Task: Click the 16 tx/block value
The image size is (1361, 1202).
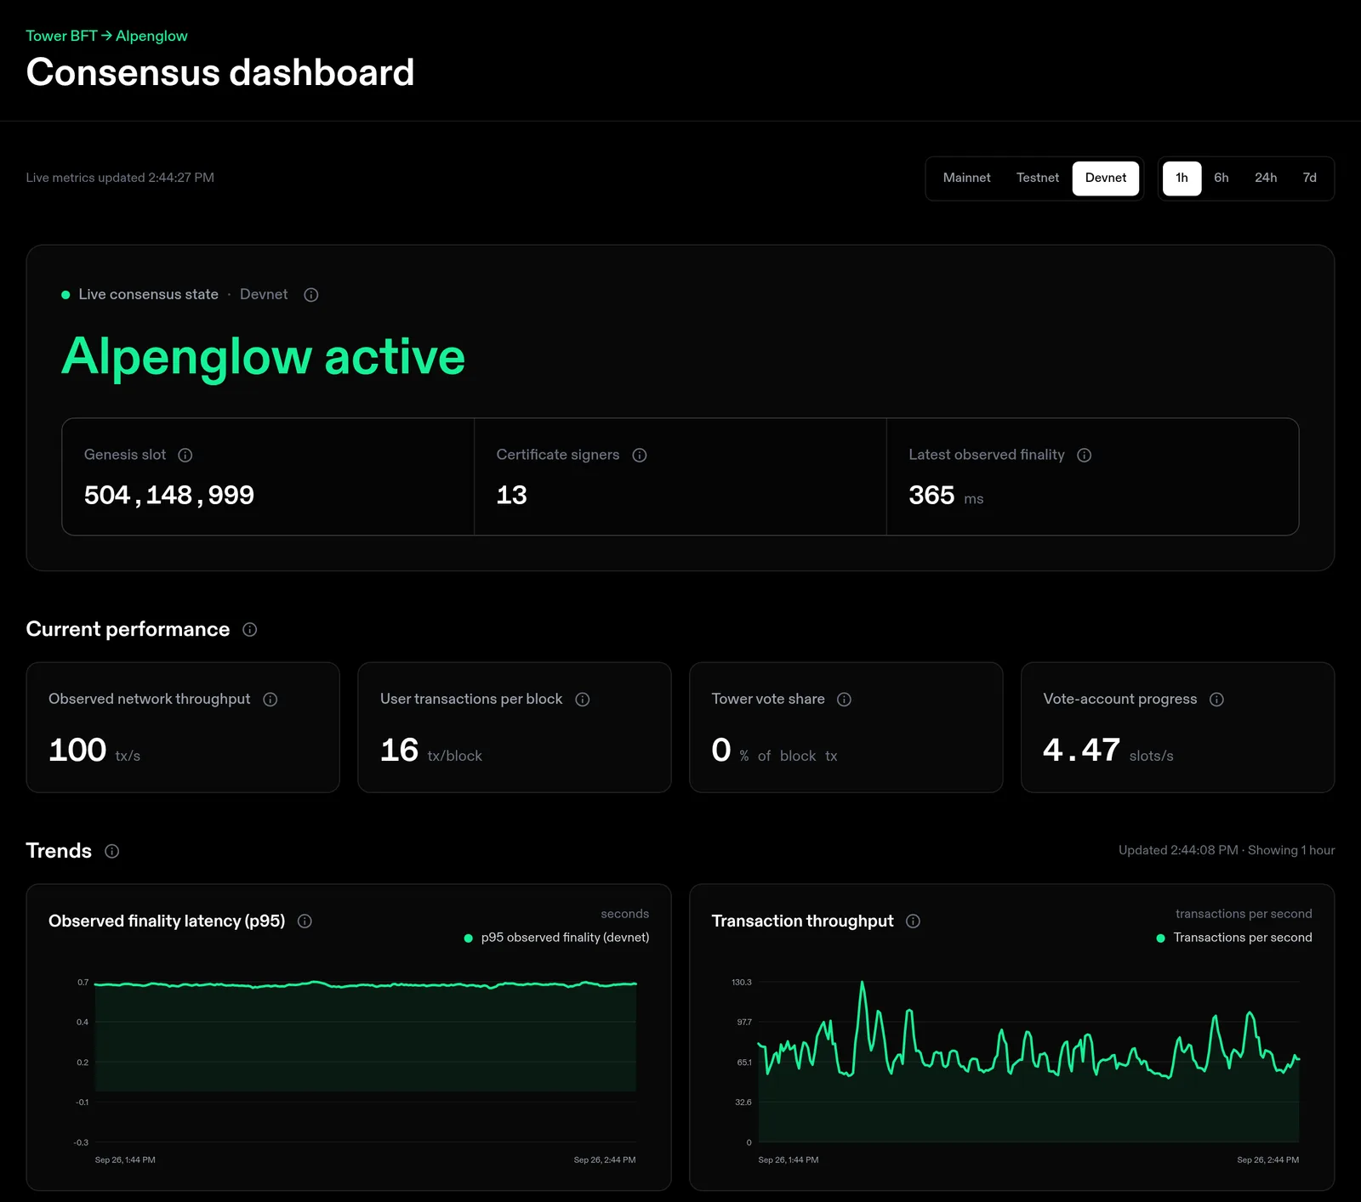Action: coord(431,751)
